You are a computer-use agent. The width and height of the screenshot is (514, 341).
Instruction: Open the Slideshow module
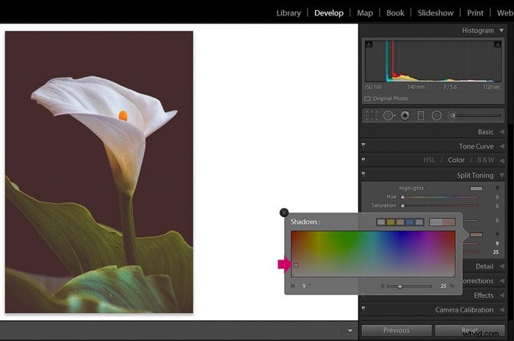(x=435, y=13)
